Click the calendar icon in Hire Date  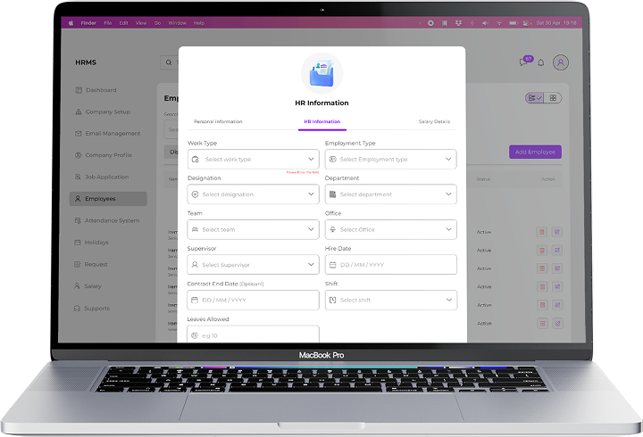(x=332, y=265)
